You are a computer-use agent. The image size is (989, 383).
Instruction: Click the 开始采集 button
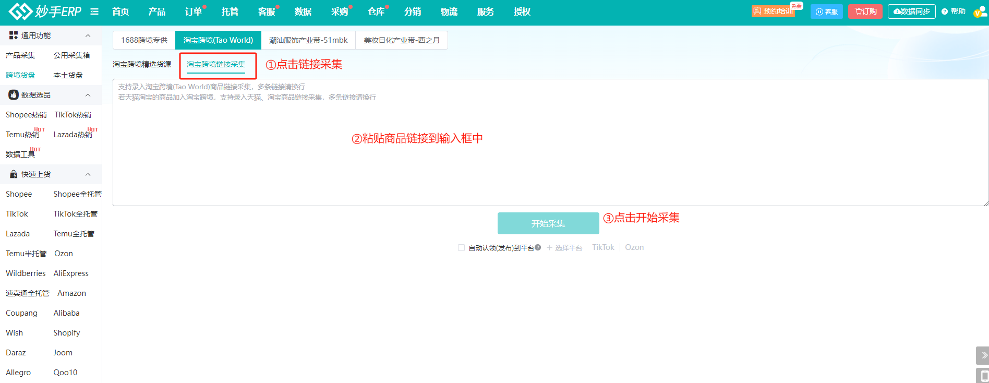[x=548, y=223]
